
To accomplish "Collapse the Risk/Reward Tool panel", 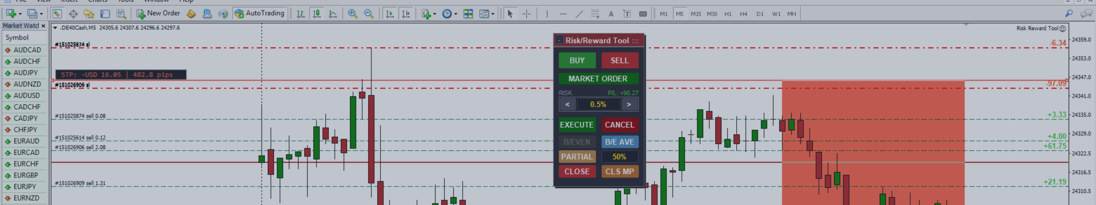I will pyautogui.click(x=559, y=40).
